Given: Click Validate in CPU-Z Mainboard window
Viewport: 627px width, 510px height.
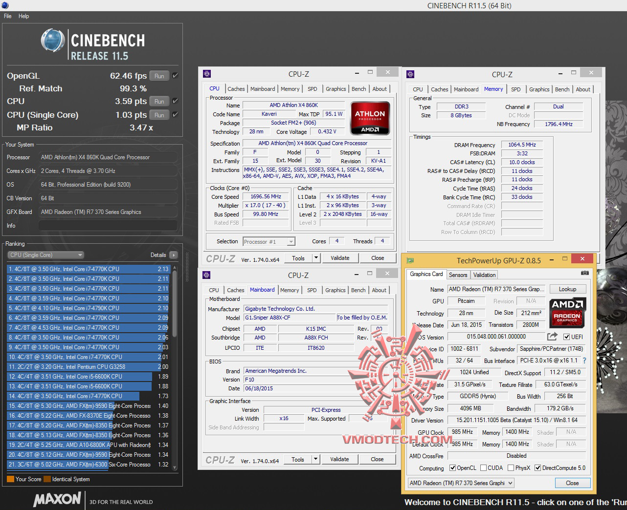Looking at the screenshot, I should (339, 459).
